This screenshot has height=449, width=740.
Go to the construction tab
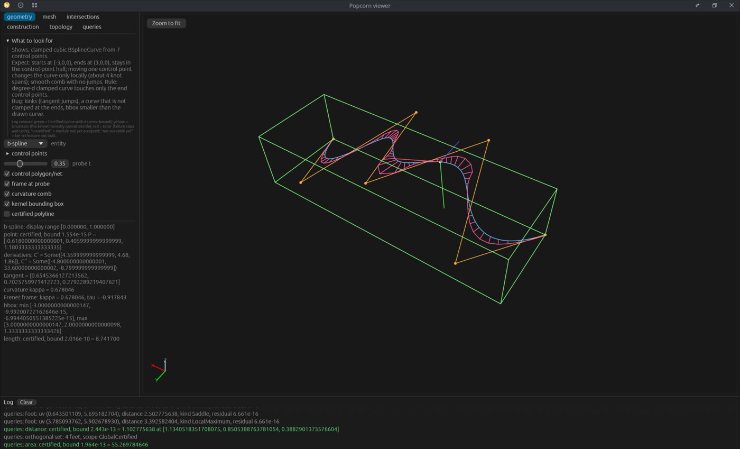point(23,27)
